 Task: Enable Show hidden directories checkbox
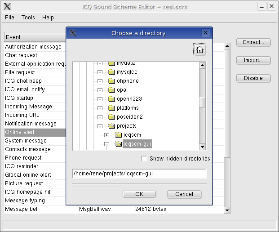144,158
